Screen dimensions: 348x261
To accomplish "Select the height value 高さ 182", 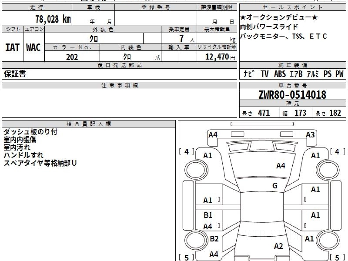I will point(329,113).
